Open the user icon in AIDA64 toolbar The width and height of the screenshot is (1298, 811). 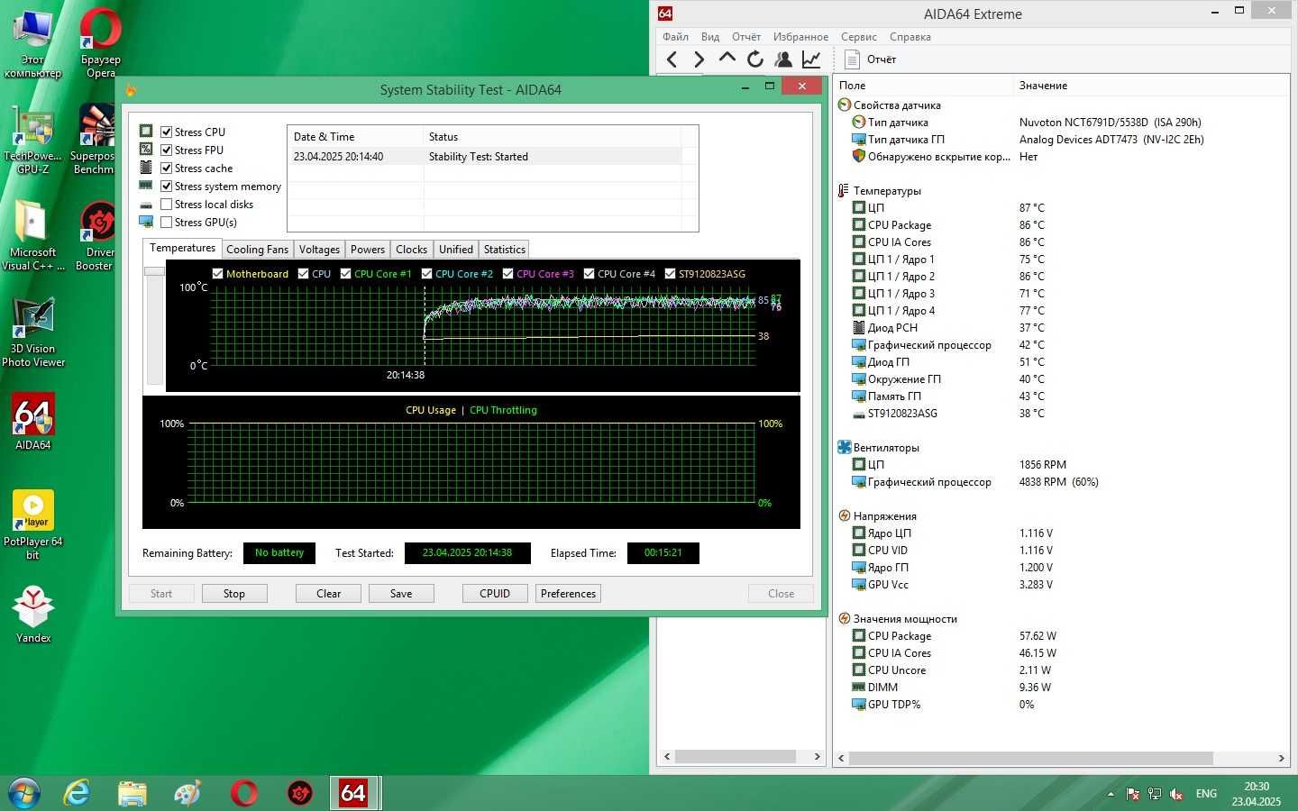pos(783,59)
